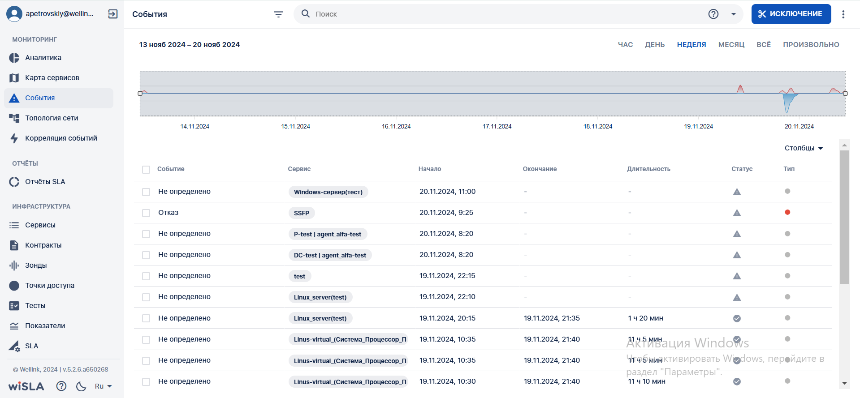Click the SLA settings icon in sidebar
The width and height of the screenshot is (860, 398).
click(14, 346)
